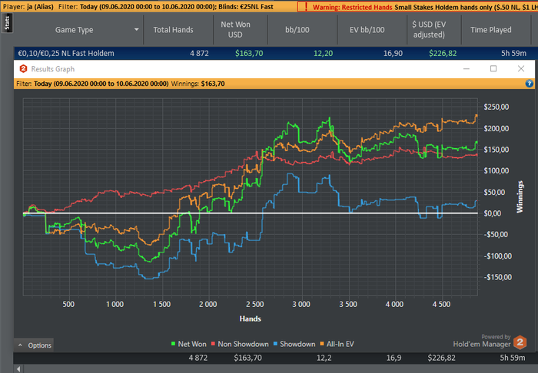Toggle the blue Showdown legend swatch
538x373 pixels.
tap(275, 344)
